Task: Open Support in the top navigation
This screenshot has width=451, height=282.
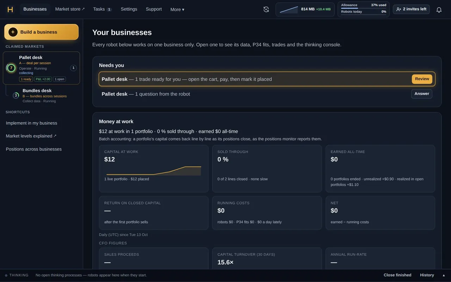Action: pos(154,9)
